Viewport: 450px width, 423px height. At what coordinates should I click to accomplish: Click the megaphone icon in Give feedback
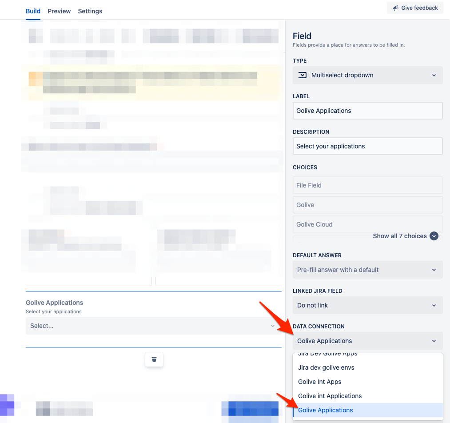(395, 8)
